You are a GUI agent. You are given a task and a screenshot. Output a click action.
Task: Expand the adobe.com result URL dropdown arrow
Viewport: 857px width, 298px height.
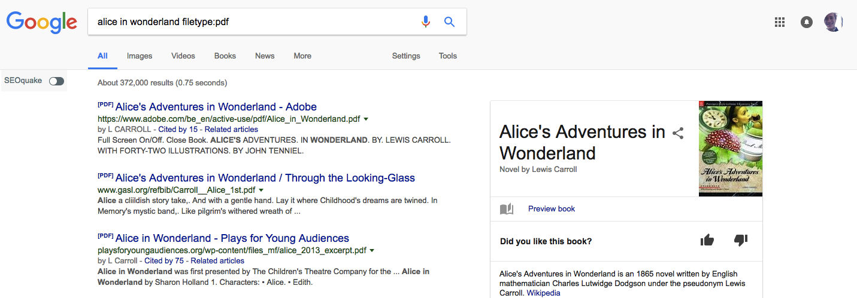[x=366, y=119]
